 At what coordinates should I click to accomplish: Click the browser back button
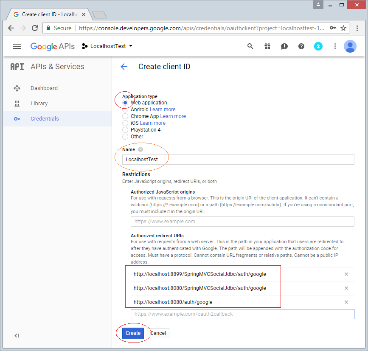pos(11,28)
